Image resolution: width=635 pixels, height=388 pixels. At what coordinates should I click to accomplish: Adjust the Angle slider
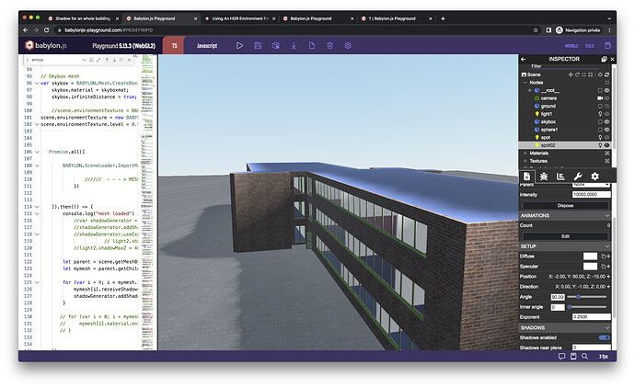(x=587, y=297)
